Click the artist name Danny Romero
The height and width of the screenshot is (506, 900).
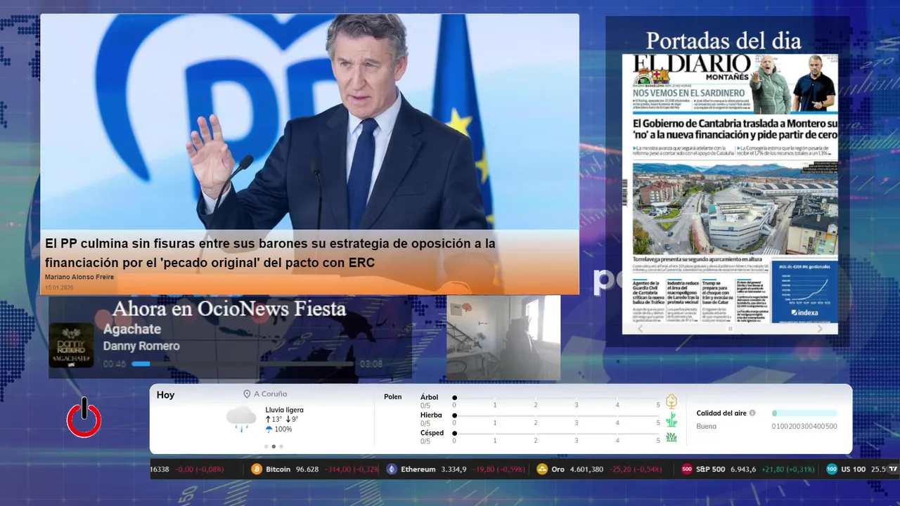pos(141,346)
